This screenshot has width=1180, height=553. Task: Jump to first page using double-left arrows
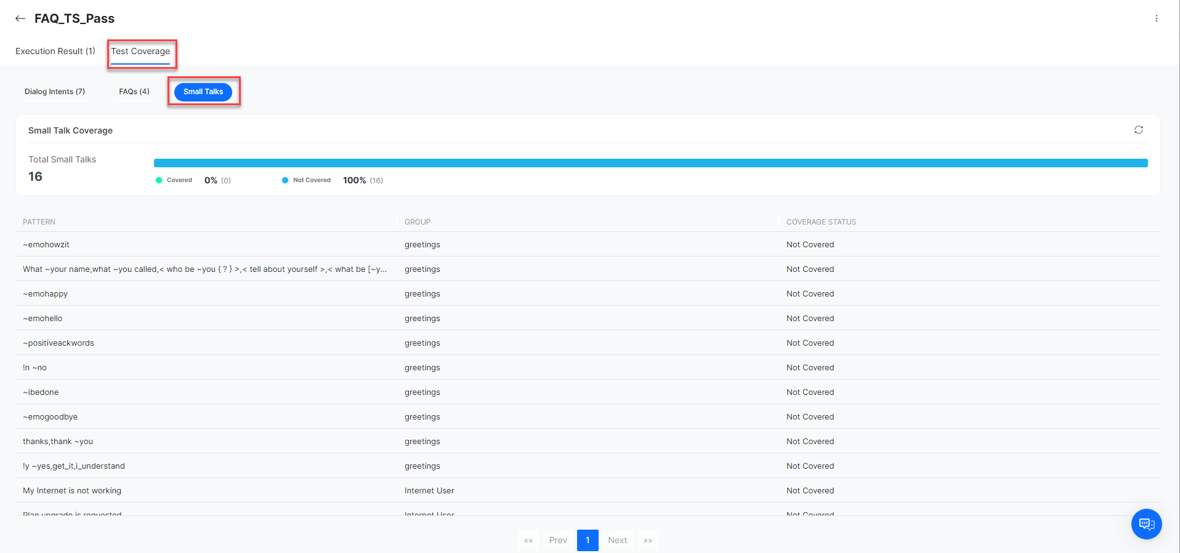528,540
